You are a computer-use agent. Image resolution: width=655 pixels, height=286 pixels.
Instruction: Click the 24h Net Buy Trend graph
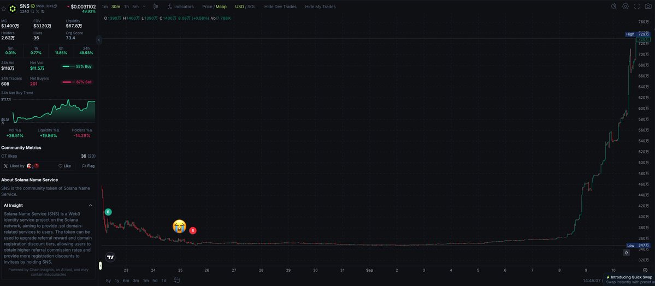(x=54, y=111)
